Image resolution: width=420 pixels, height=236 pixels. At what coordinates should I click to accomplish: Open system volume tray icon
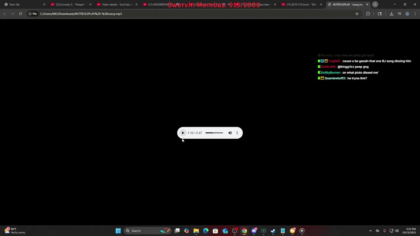[x=397, y=231]
